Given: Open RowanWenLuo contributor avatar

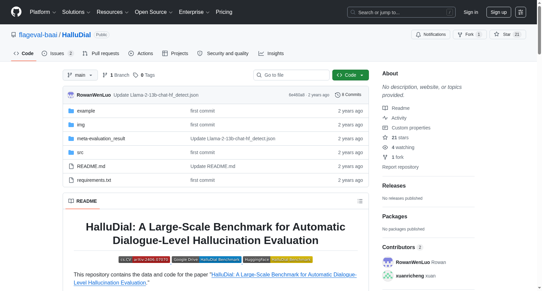Looking at the screenshot, I should point(388,262).
